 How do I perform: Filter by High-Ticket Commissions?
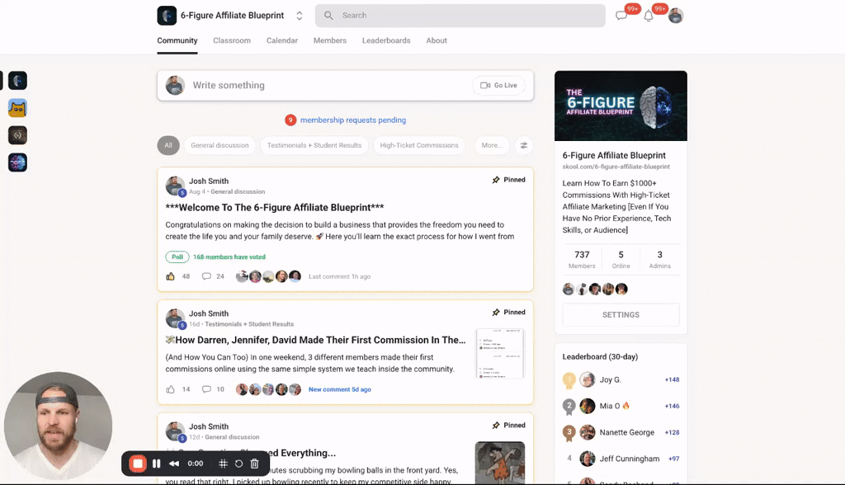(419, 145)
